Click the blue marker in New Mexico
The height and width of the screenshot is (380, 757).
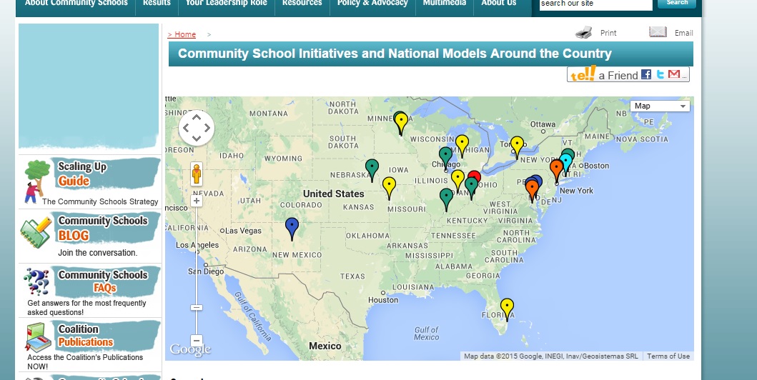(292, 226)
